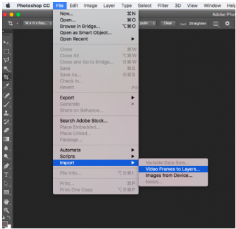Select the Polygonal Lasso tool
This screenshot has height=229, width=236.
point(6,60)
